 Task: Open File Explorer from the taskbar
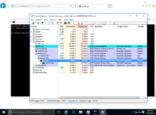point(81,112)
